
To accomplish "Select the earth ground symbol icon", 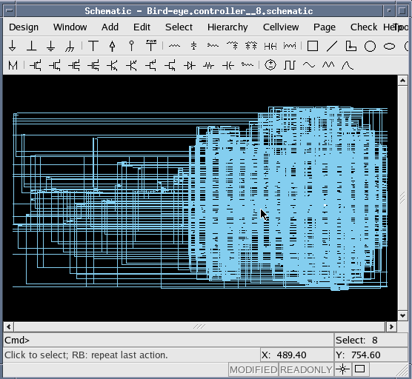I will click(x=50, y=46).
